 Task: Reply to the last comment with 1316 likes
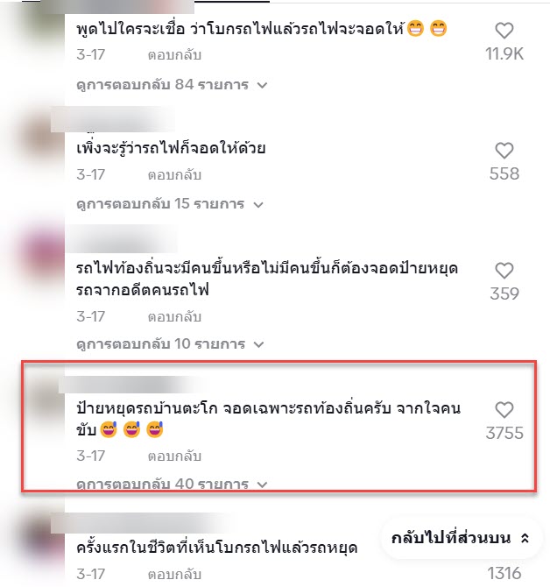pyautogui.click(x=174, y=574)
